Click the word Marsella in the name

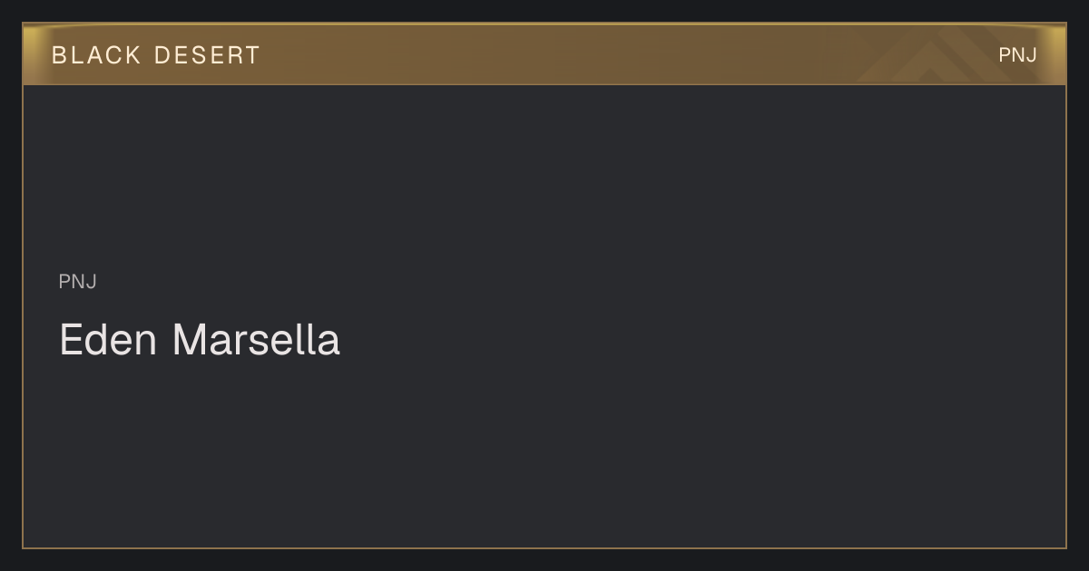point(257,340)
